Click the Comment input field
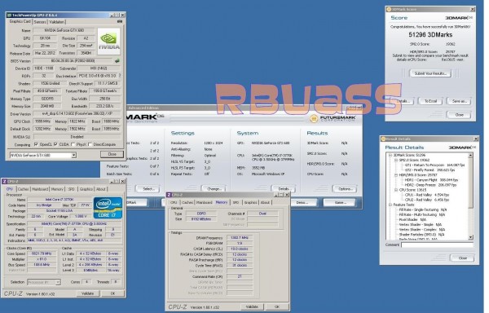The height and width of the screenshot is (313, 489). click(x=437, y=245)
